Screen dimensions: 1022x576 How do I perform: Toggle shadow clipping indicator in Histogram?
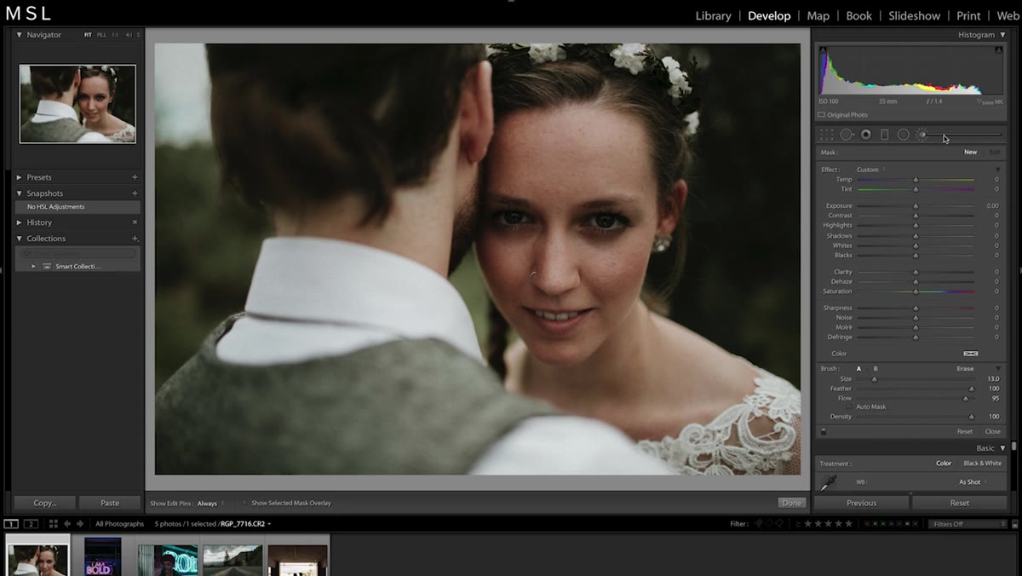[x=823, y=51]
